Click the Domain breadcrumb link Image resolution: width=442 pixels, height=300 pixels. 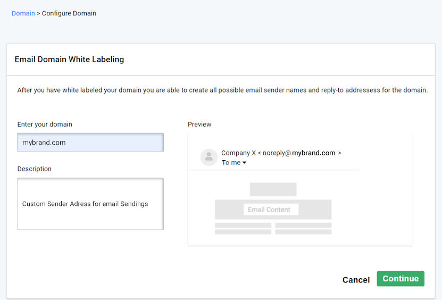tap(23, 13)
